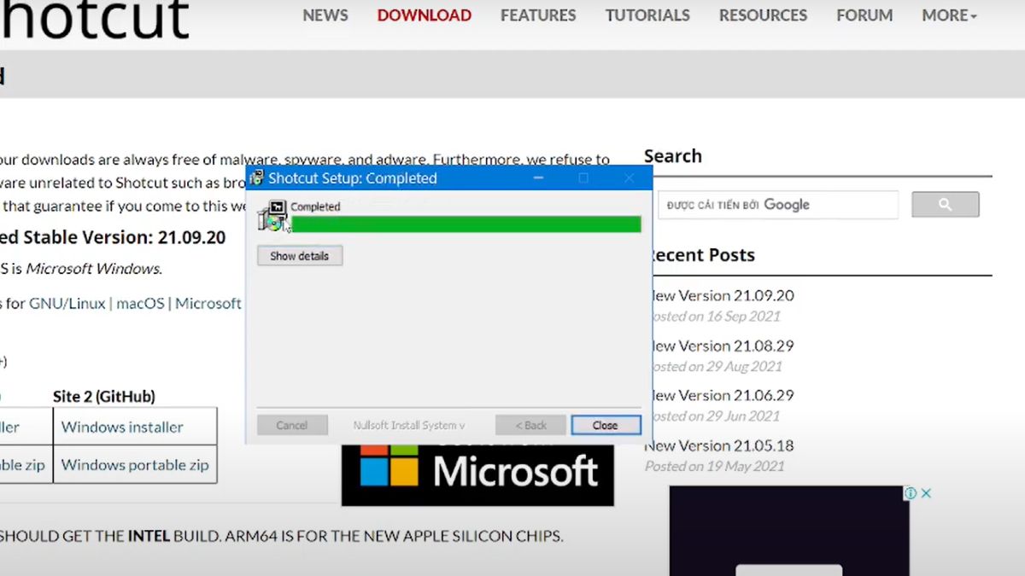Viewport: 1025px width, 576px height.
Task: Click the Posted on 19 May 2021 date
Action: pos(714,466)
